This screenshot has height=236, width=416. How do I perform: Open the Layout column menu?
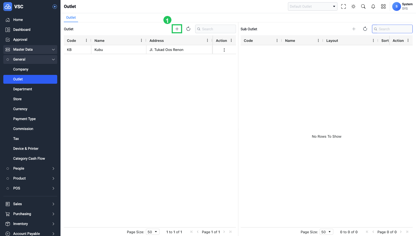[x=373, y=40]
